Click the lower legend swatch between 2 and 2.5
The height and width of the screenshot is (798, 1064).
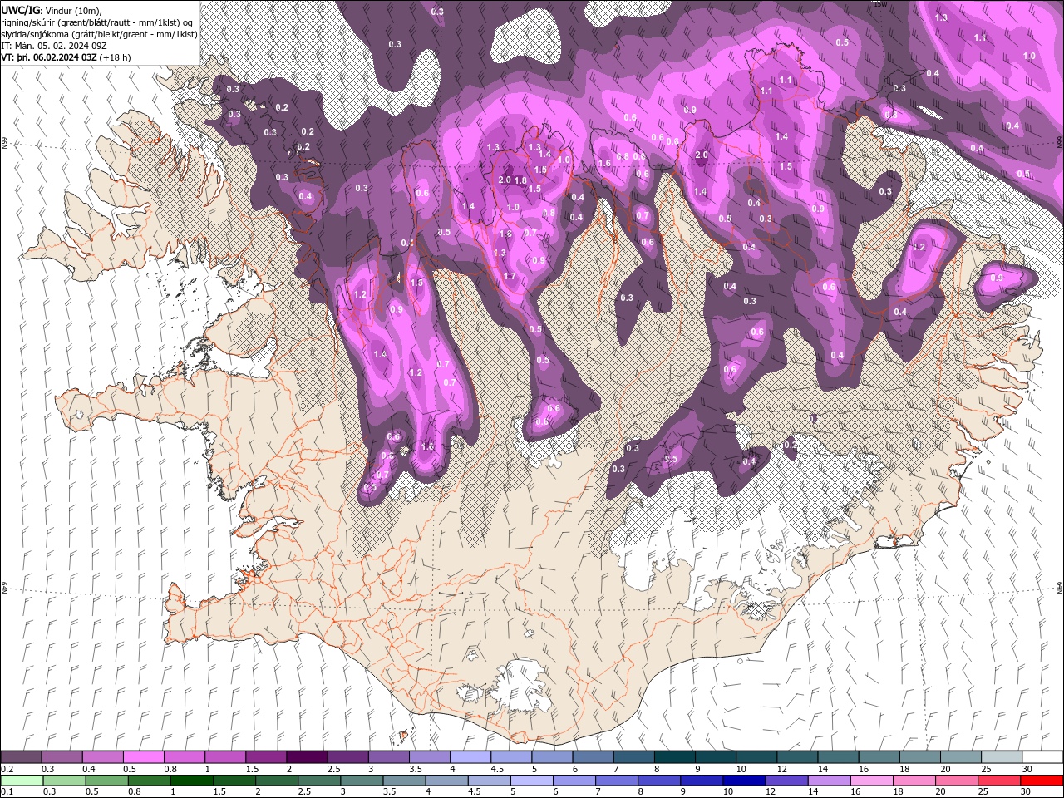tap(278, 781)
